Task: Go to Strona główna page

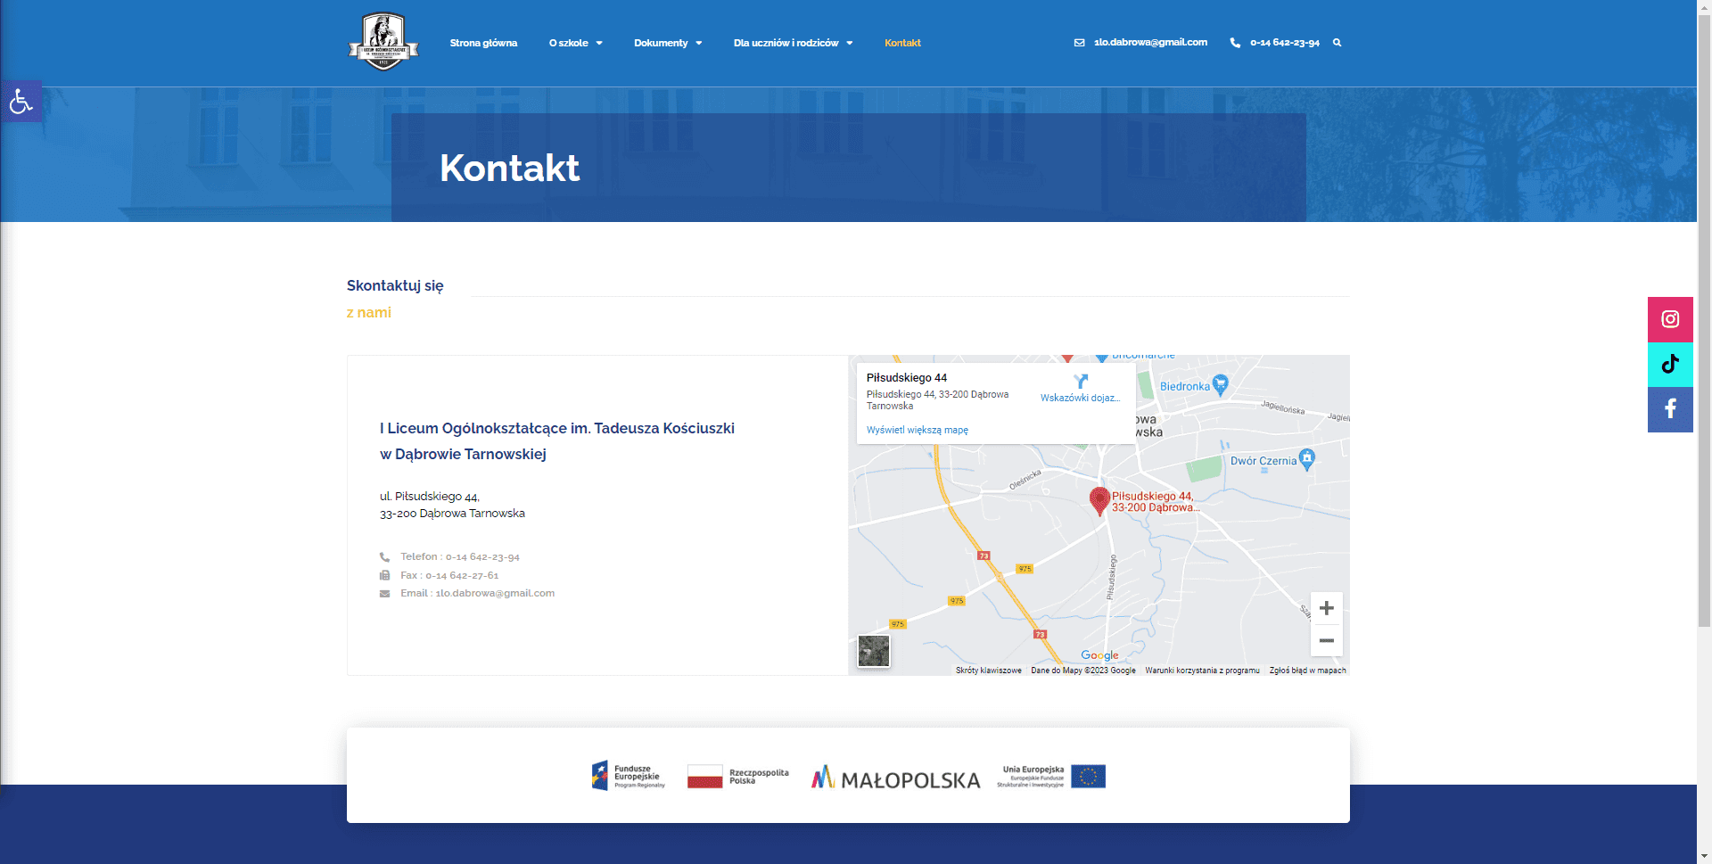Action: (483, 43)
